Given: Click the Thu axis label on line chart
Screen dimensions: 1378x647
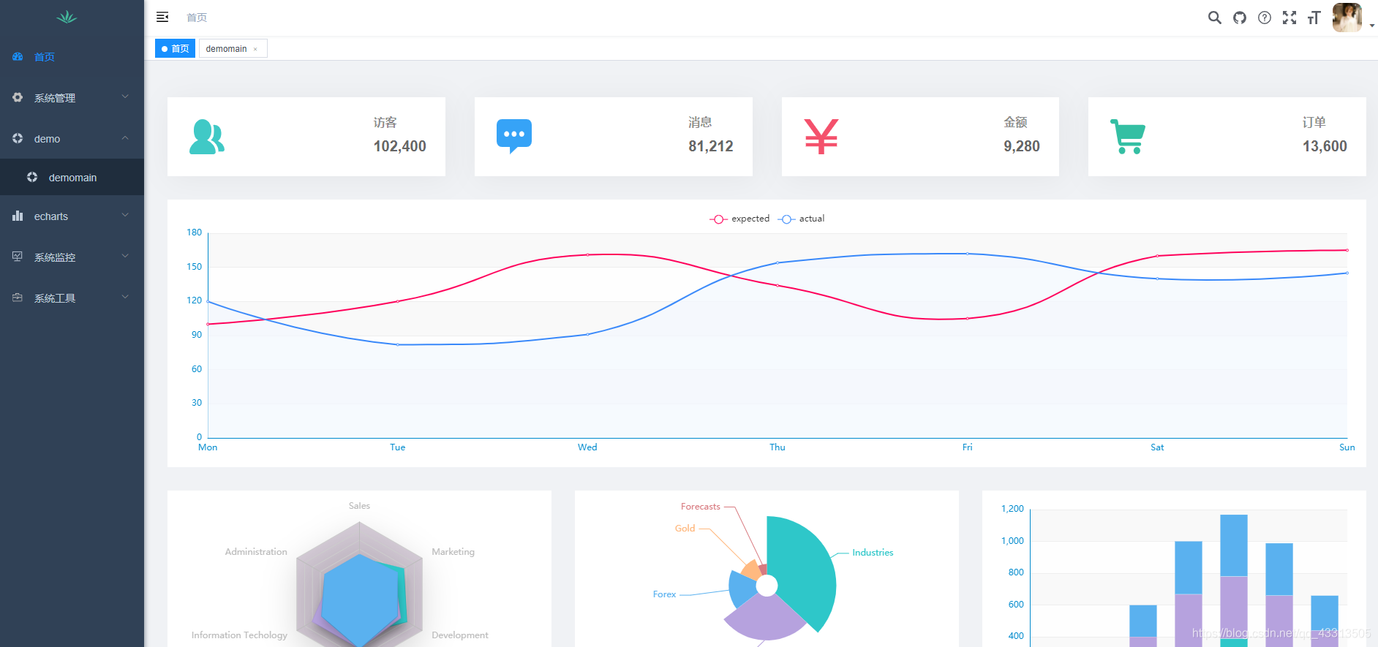Looking at the screenshot, I should tap(777, 447).
